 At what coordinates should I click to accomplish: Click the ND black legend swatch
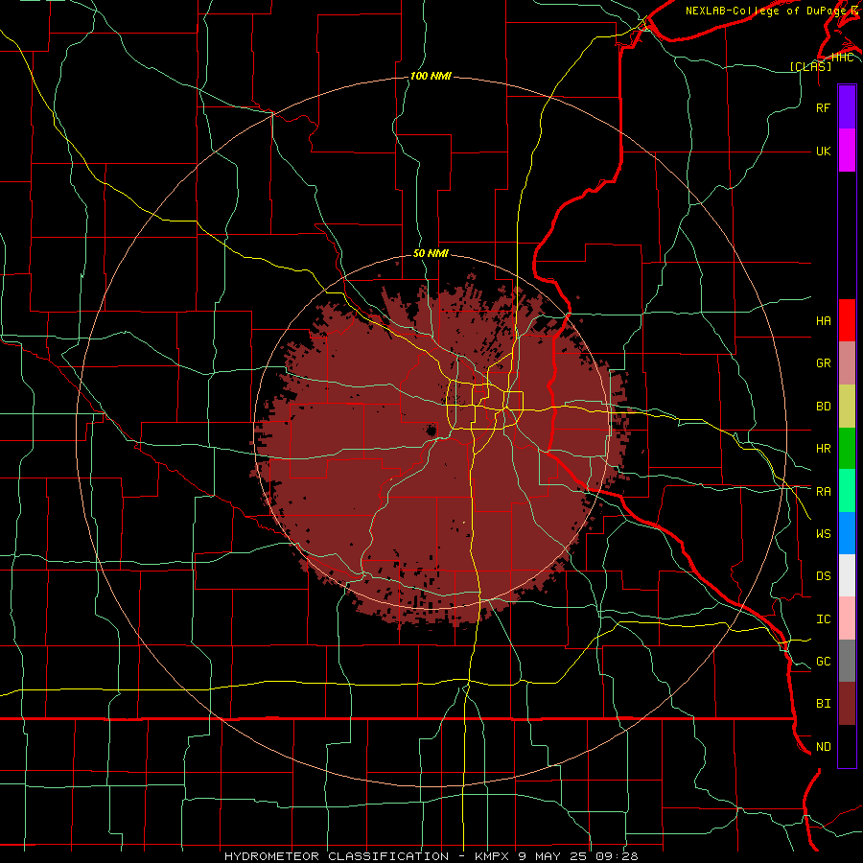click(847, 746)
